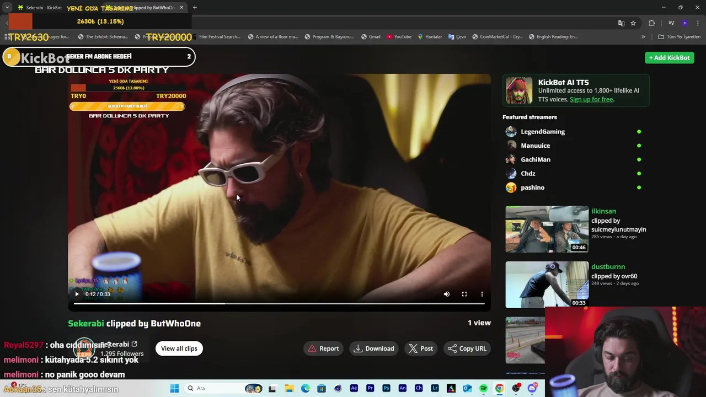Open Microsoft Store from taskbar
Viewport: 706px width, 397px height.
coord(322,389)
